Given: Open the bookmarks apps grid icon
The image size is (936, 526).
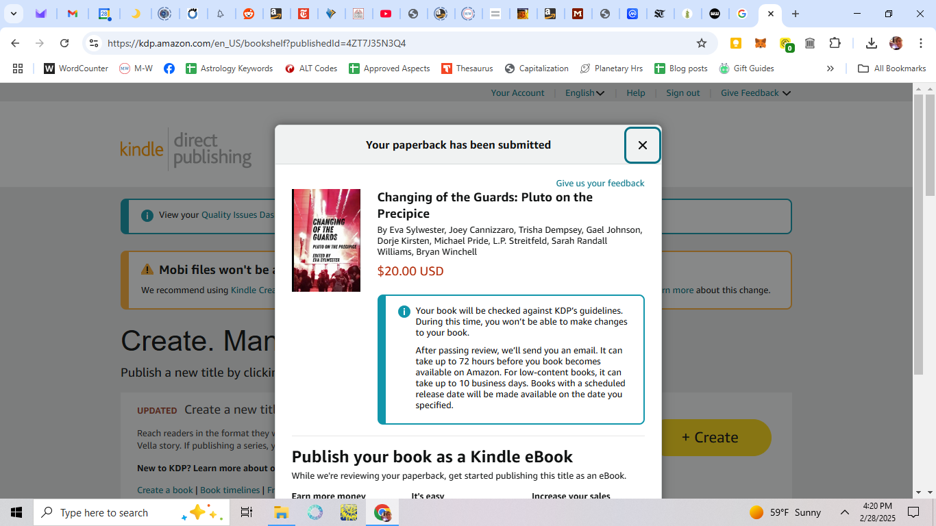Looking at the screenshot, I should coord(18,68).
